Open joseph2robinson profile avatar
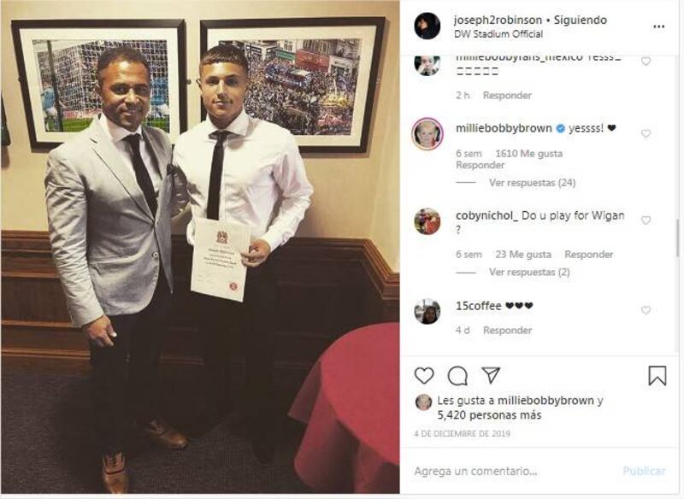The image size is (684, 499). 427,26
